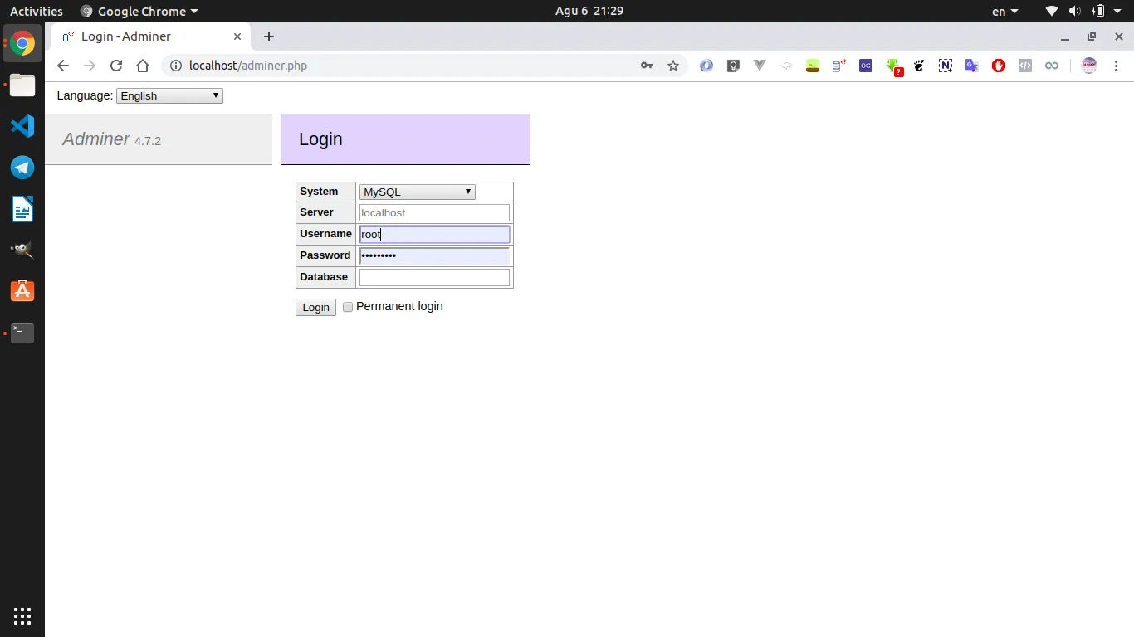This screenshot has width=1134, height=637.
Task: Show applications grid in dock
Action: tap(22, 616)
